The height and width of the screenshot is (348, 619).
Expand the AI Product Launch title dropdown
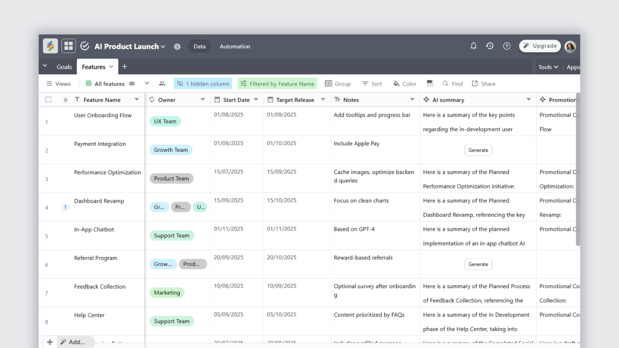pos(162,46)
